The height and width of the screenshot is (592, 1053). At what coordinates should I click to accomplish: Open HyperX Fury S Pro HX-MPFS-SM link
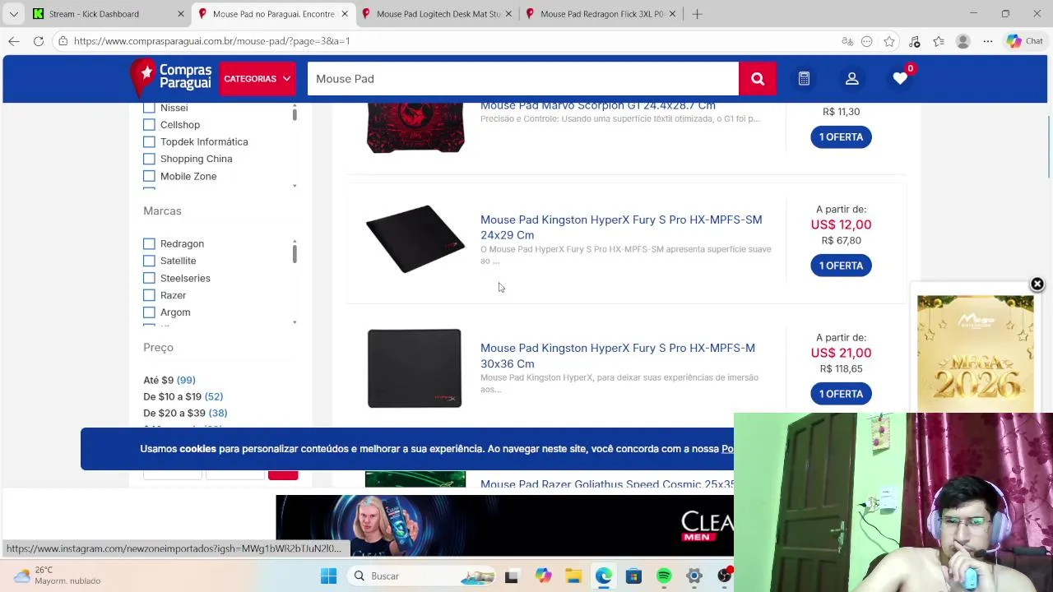pos(621,227)
